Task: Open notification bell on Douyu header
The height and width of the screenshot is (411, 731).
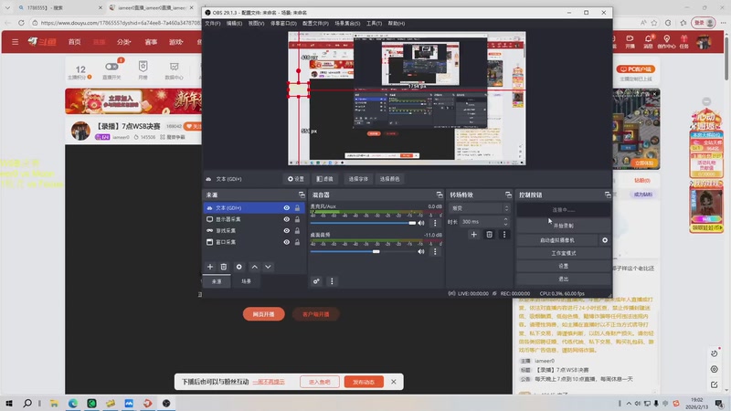Action: pos(648,39)
